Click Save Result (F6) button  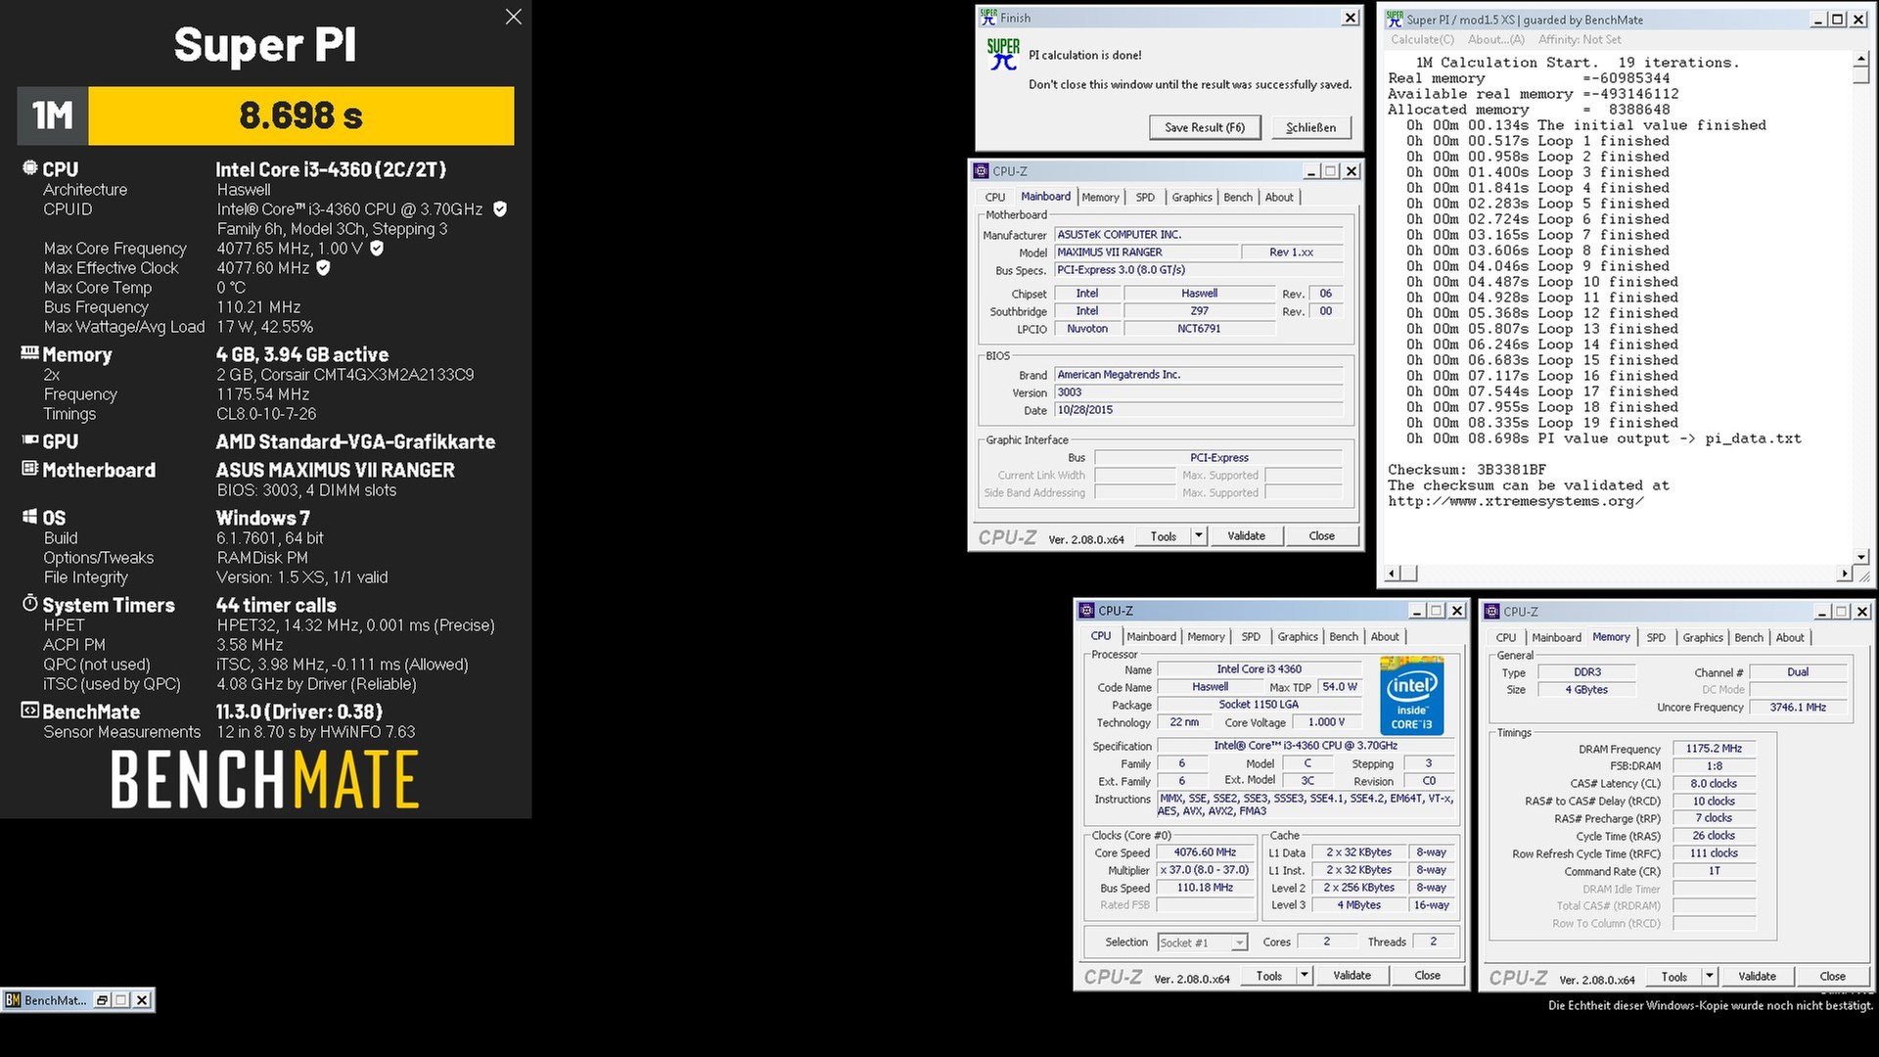pyautogui.click(x=1205, y=127)
